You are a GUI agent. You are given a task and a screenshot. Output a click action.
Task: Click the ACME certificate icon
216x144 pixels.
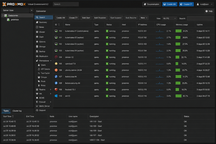pyautogui.click(x=37, y=98)
